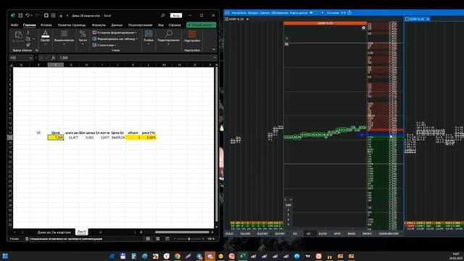Open the Редактирование editing group
Image resolution: width=464 pixels, height=261 pixels.
(x=168, y=37)
